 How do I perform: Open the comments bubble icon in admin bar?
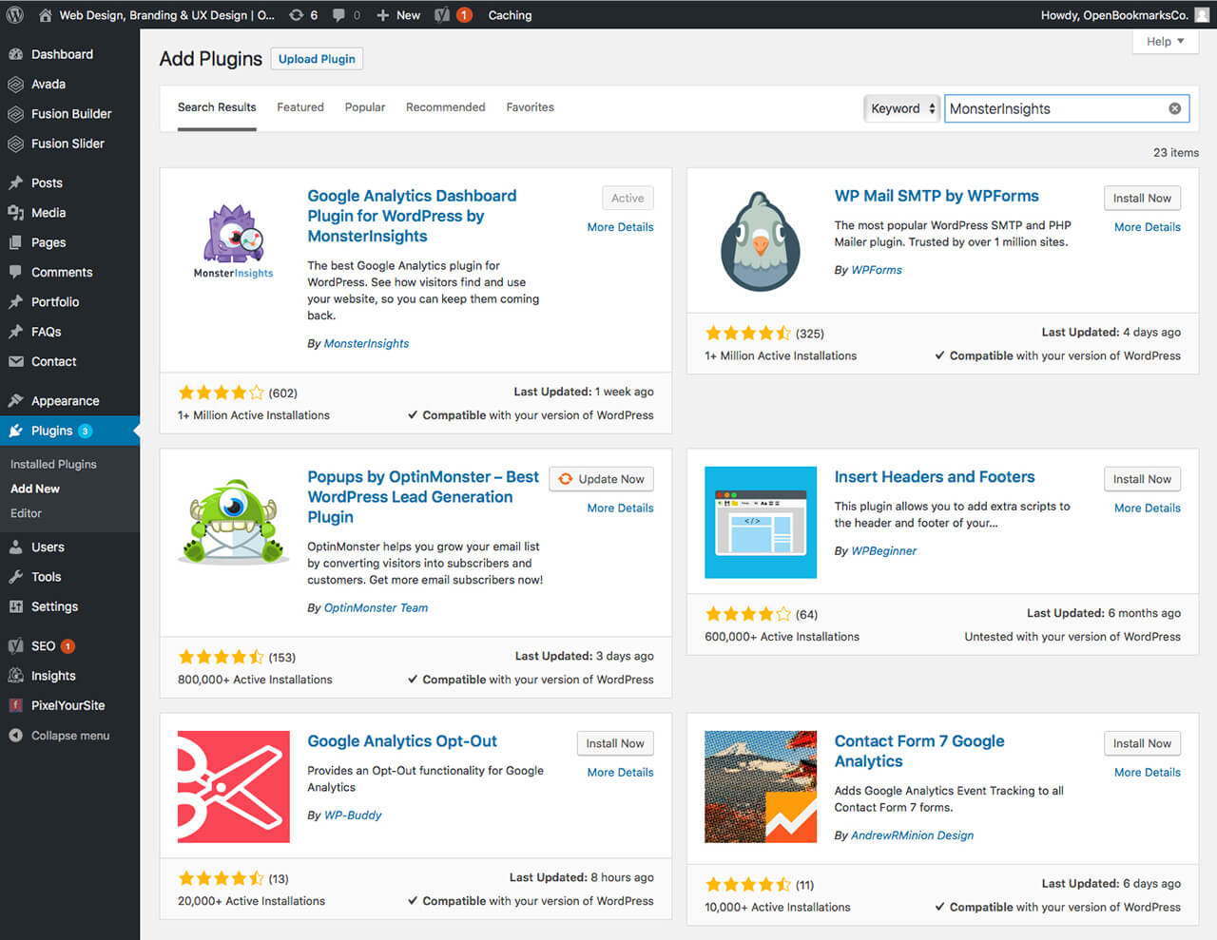(x=346, y=15)
